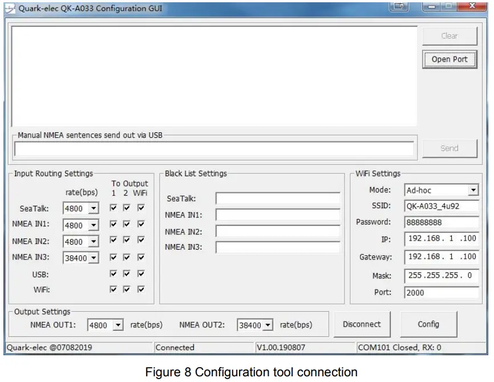Click the Config button
Viewport: 494px width, 382px height.
pyautogui.click(x=429, y=324)
